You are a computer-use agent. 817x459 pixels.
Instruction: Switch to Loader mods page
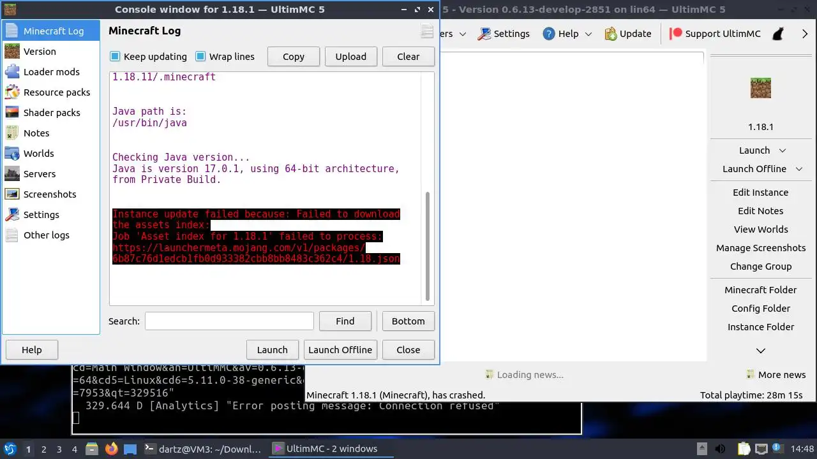[x=51, y=72]
